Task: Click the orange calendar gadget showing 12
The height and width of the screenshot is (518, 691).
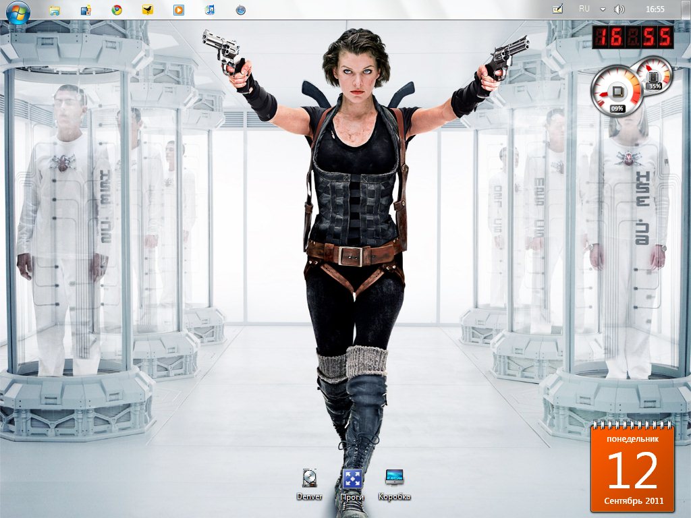Action: (632, 469)
